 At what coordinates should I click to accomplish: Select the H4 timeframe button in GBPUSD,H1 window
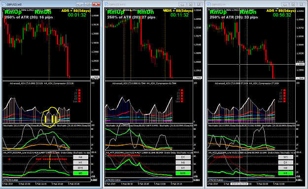[286, 168]
